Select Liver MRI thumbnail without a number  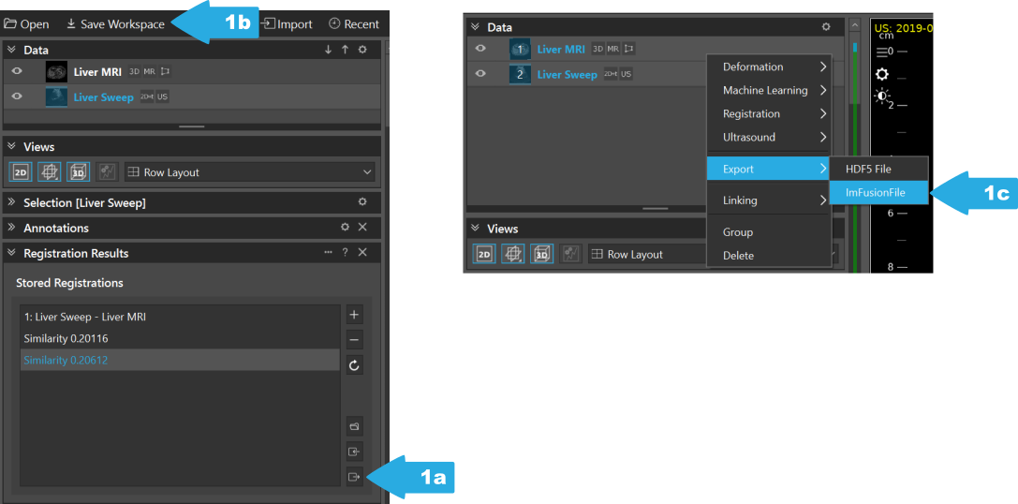[56, 71]
